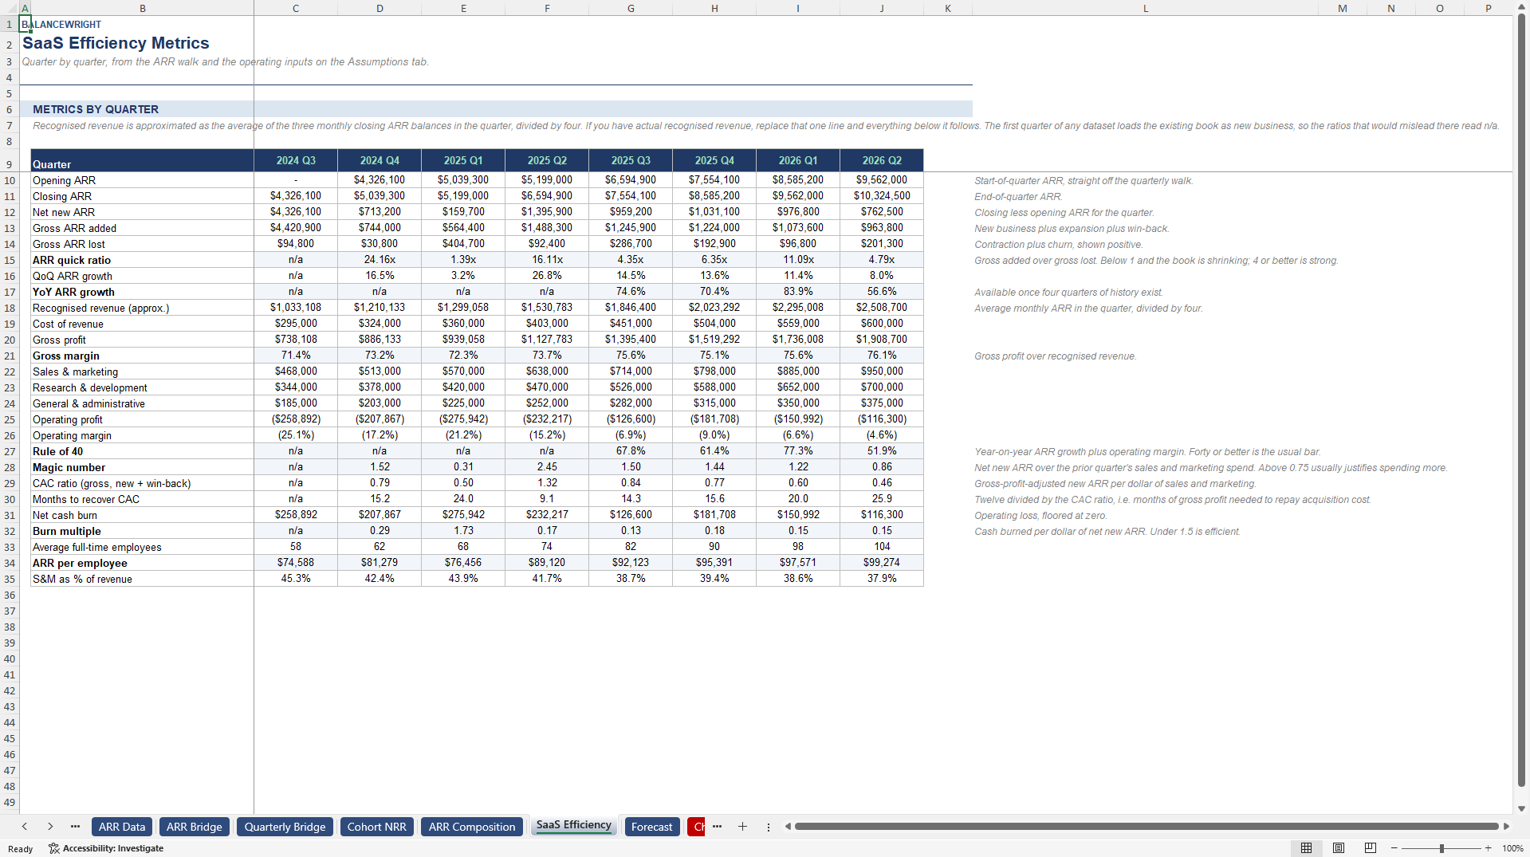
Task: Click the vertical scrollbar thumb
Action: (1521, 399)
